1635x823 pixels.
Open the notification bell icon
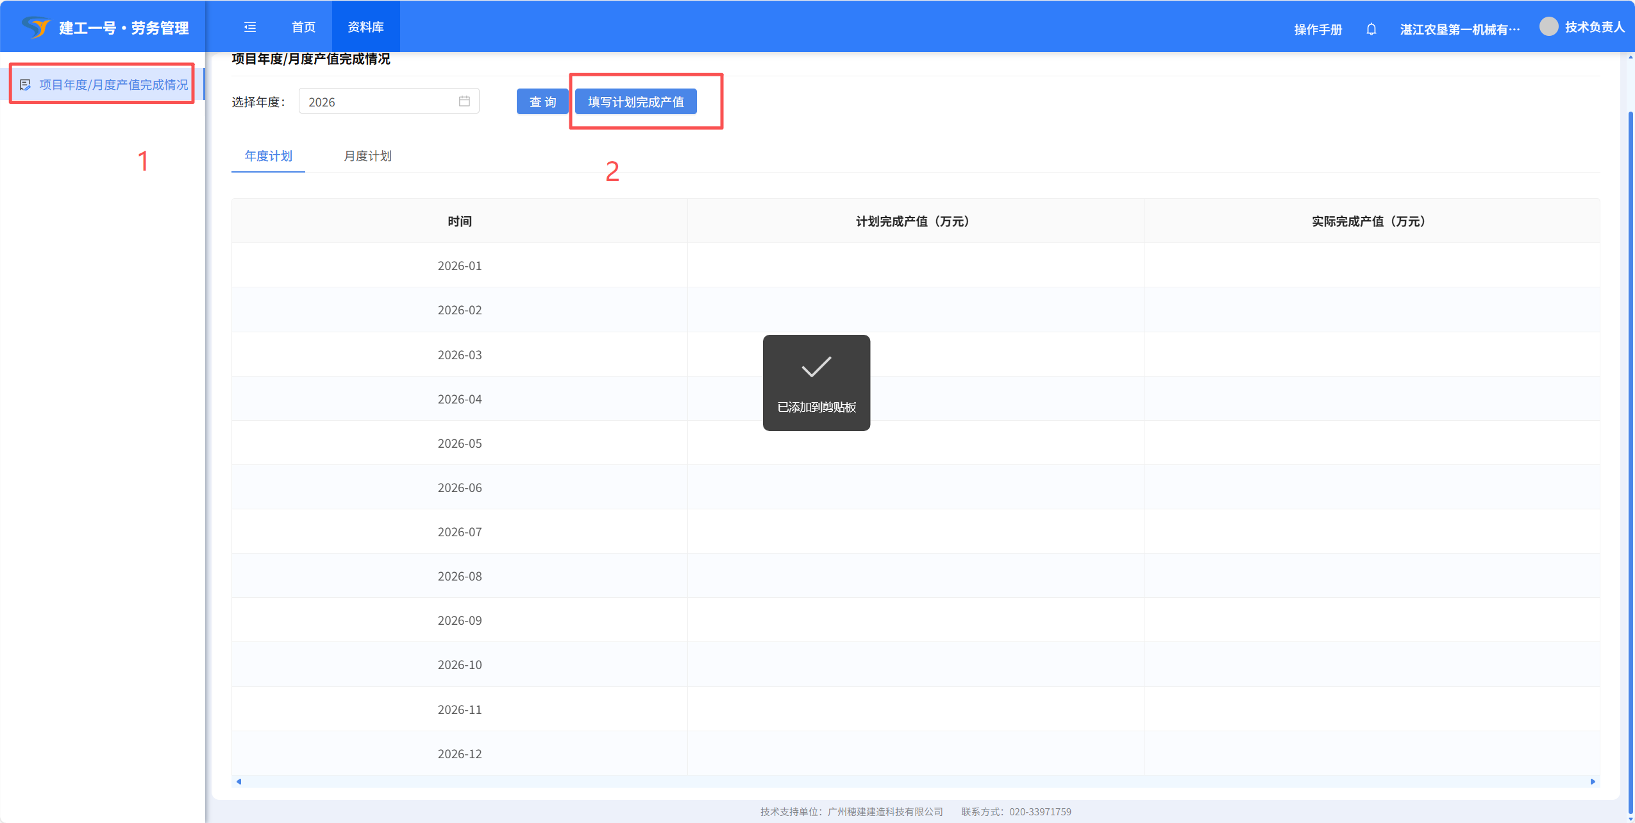pos(1371,29)
